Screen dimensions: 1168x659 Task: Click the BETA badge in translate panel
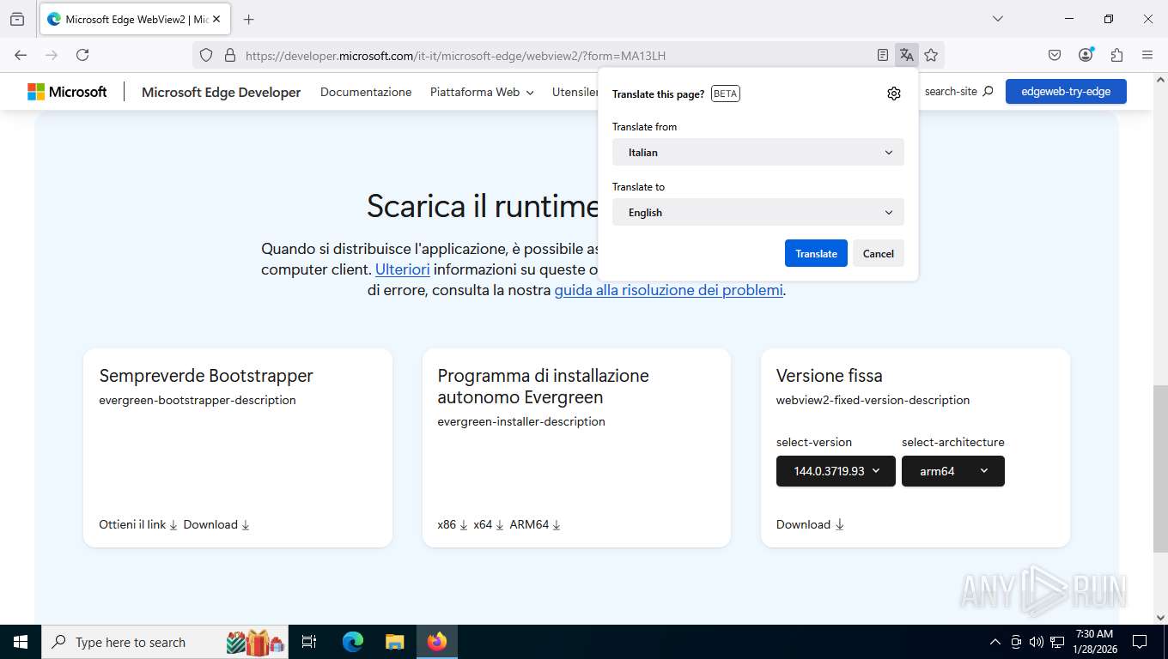point(725,94)
